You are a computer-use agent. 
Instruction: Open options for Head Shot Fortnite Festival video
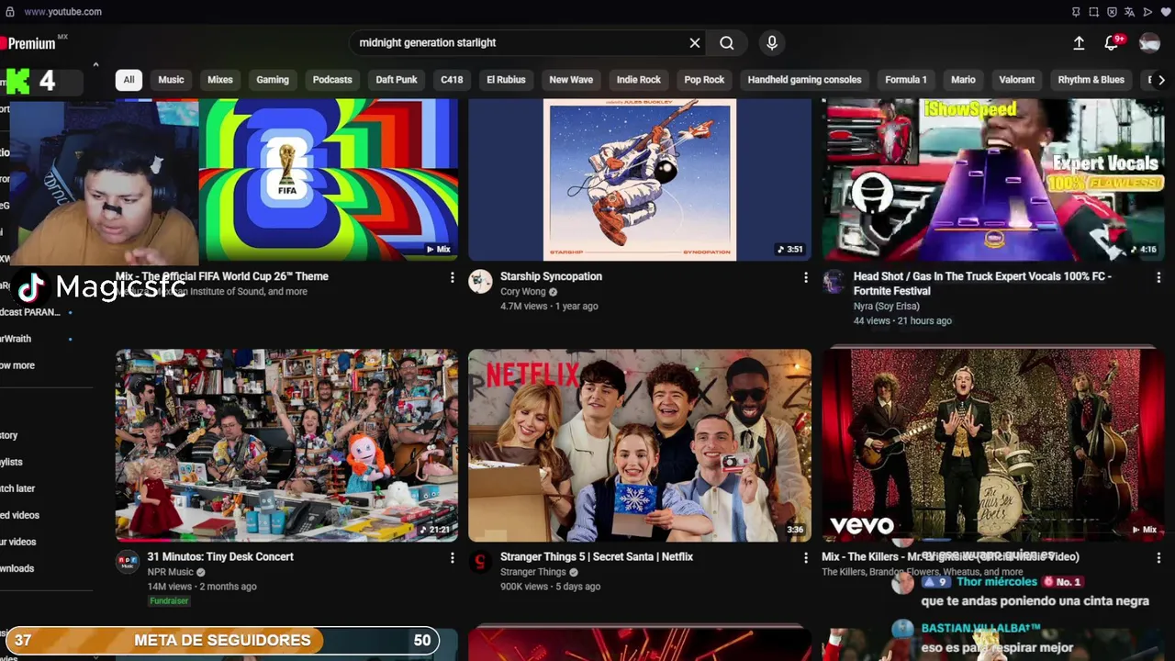[x=1158, y=277]
